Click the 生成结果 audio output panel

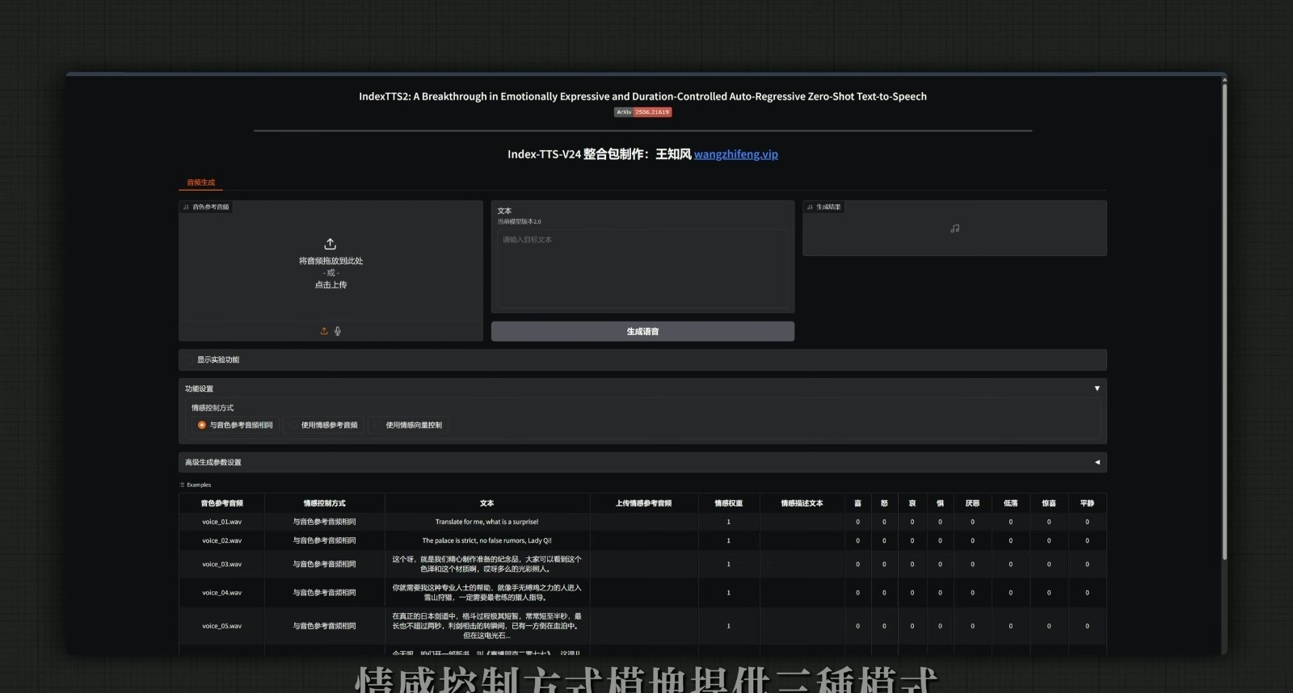coord(954,229)
